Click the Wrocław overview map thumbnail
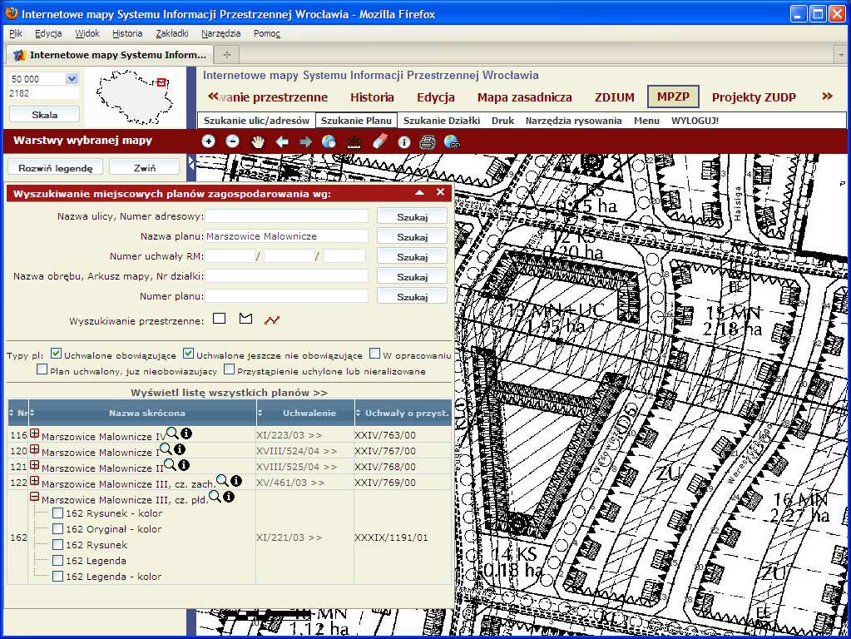The width and height of the screenshot is (851, 639). tap(135, 97)
